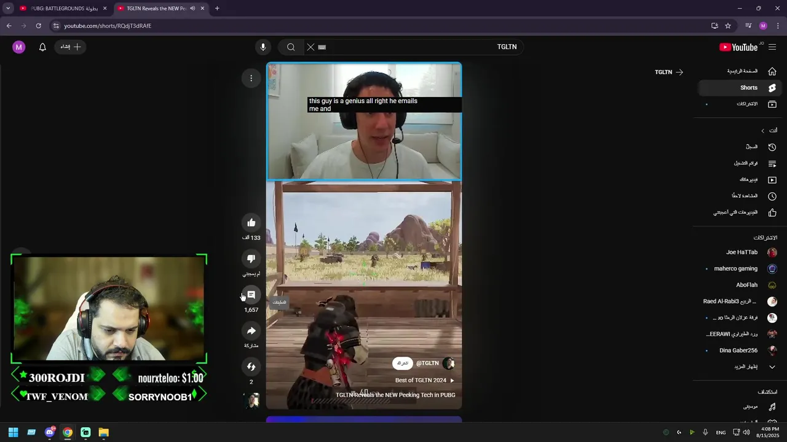Screen dimensions: 787x442
Task: Open the Windows Start menu
Action: coord(13,432)
